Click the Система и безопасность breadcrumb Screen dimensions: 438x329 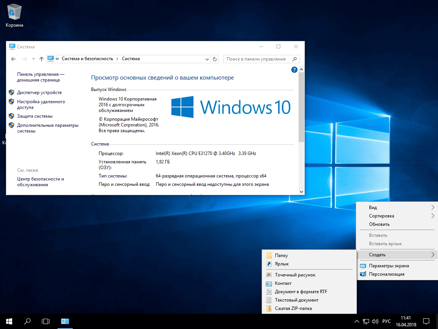(x=87, y=59)
